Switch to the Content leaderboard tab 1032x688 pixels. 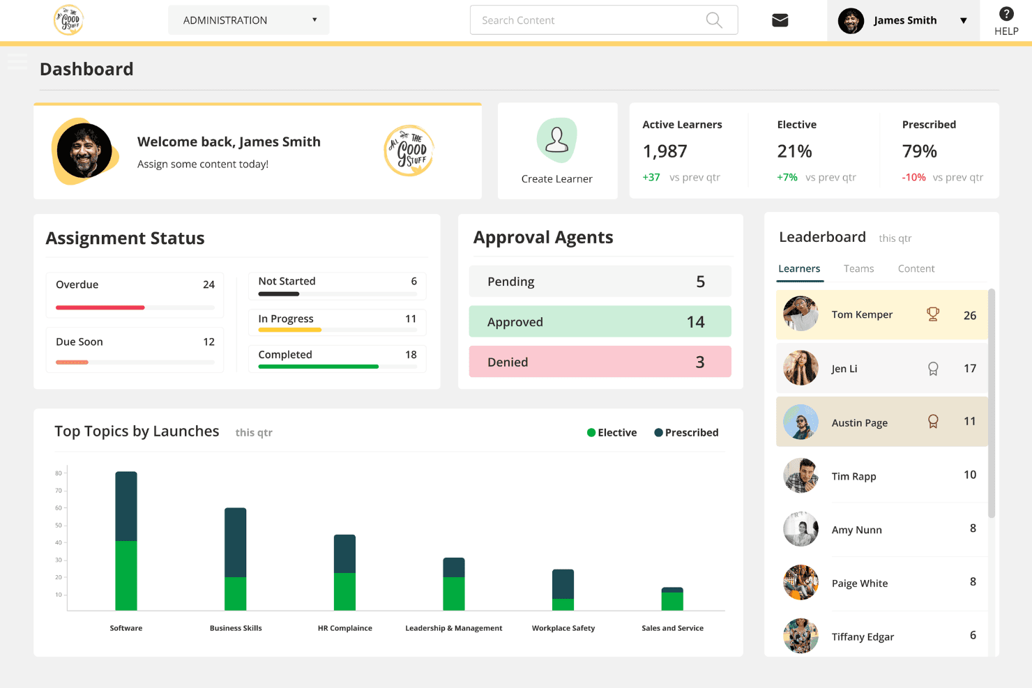tap(916, 269)
